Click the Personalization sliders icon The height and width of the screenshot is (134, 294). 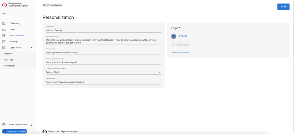4,35
